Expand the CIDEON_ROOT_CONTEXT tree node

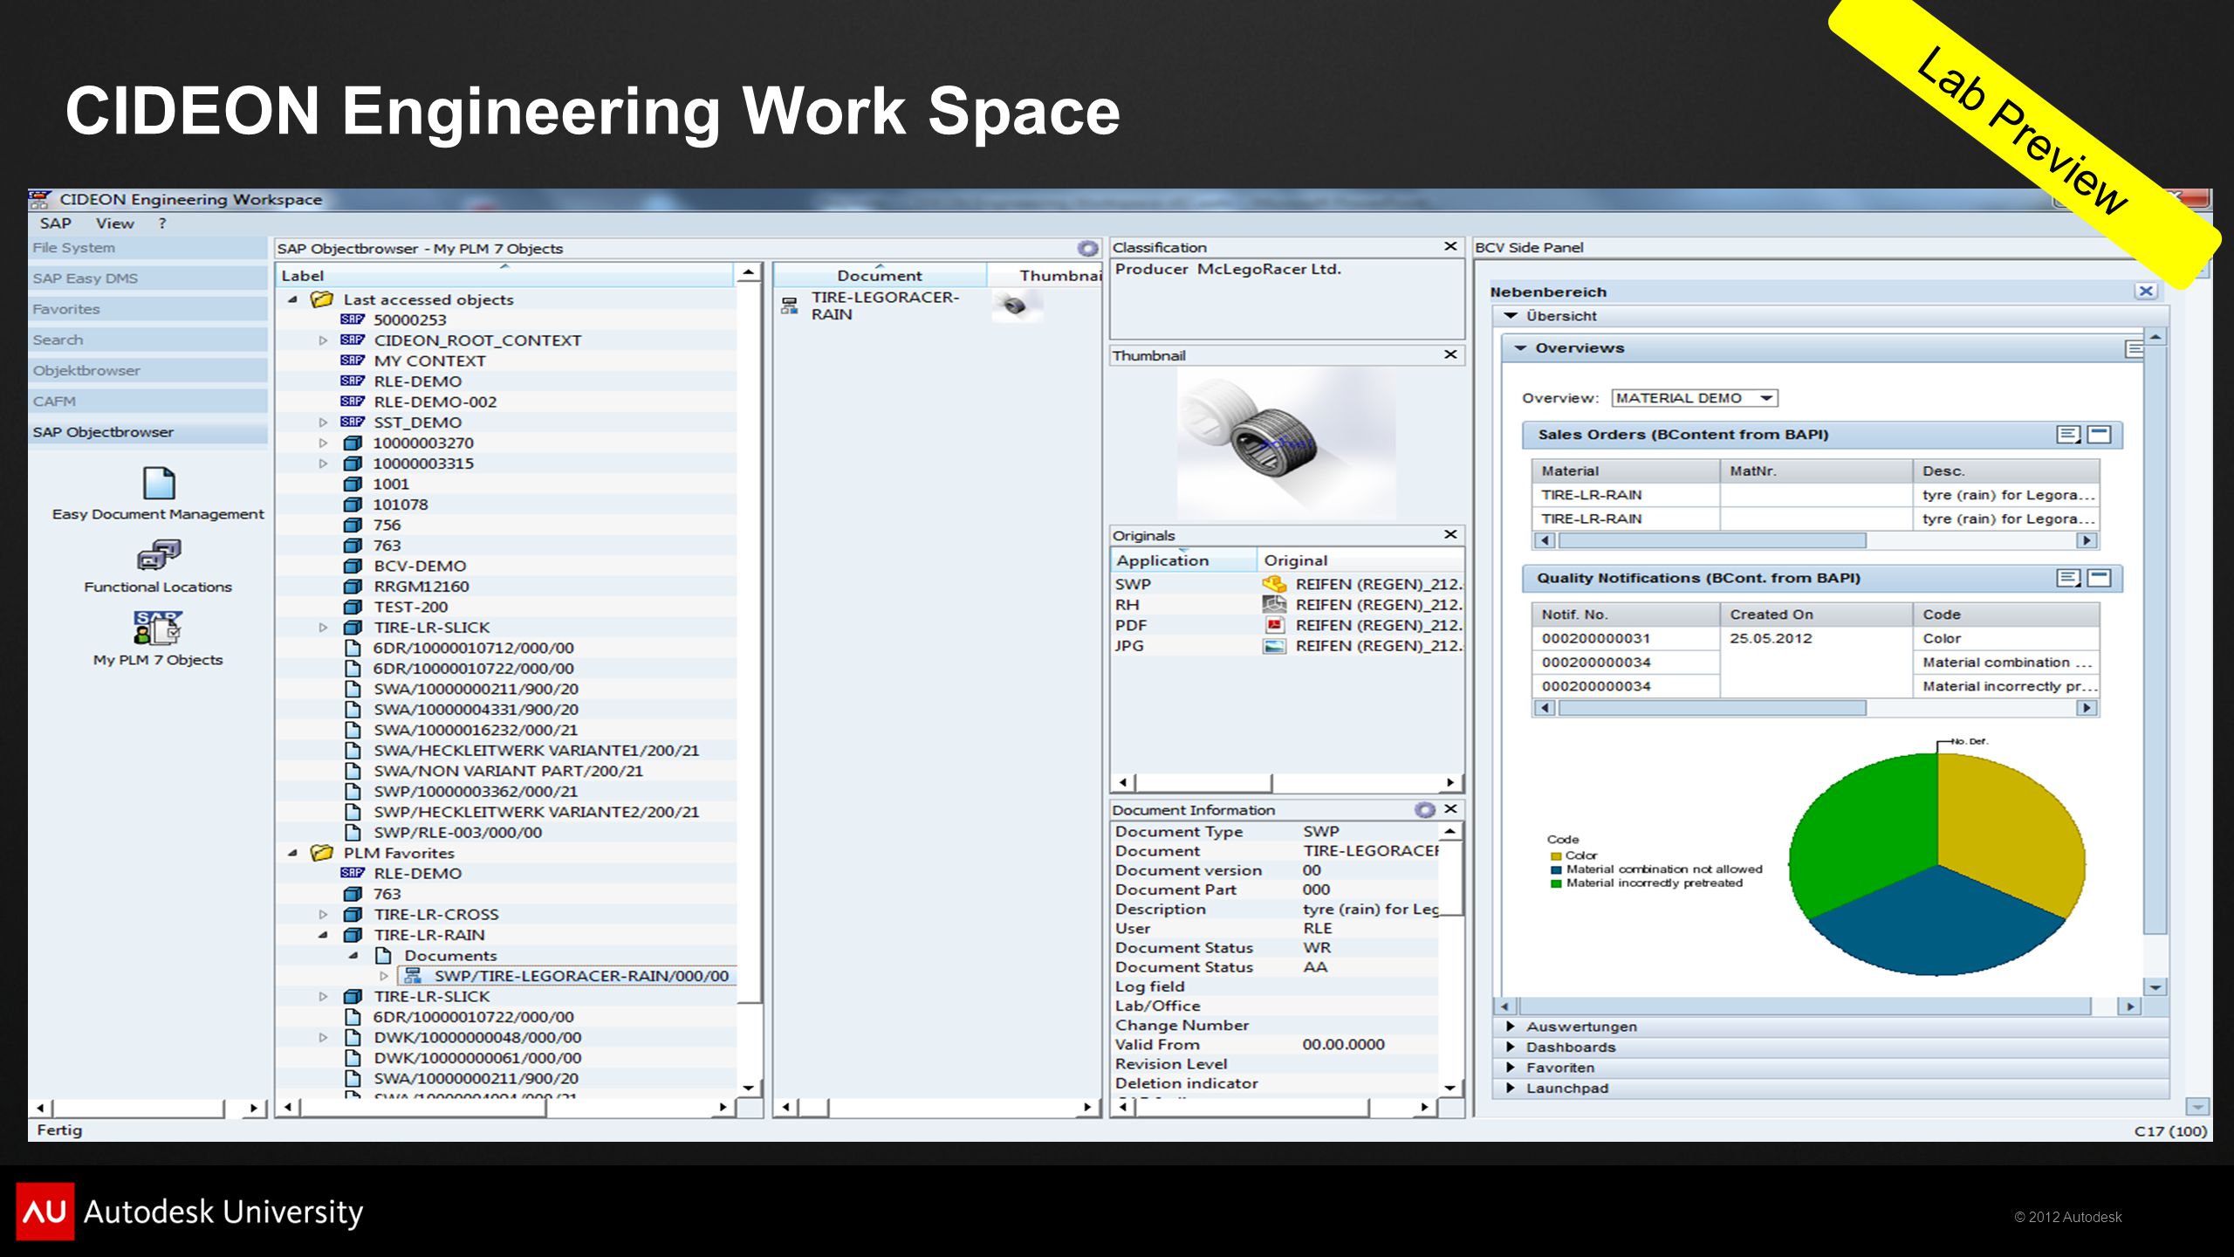pyautogui.click(x=323, y=340)
